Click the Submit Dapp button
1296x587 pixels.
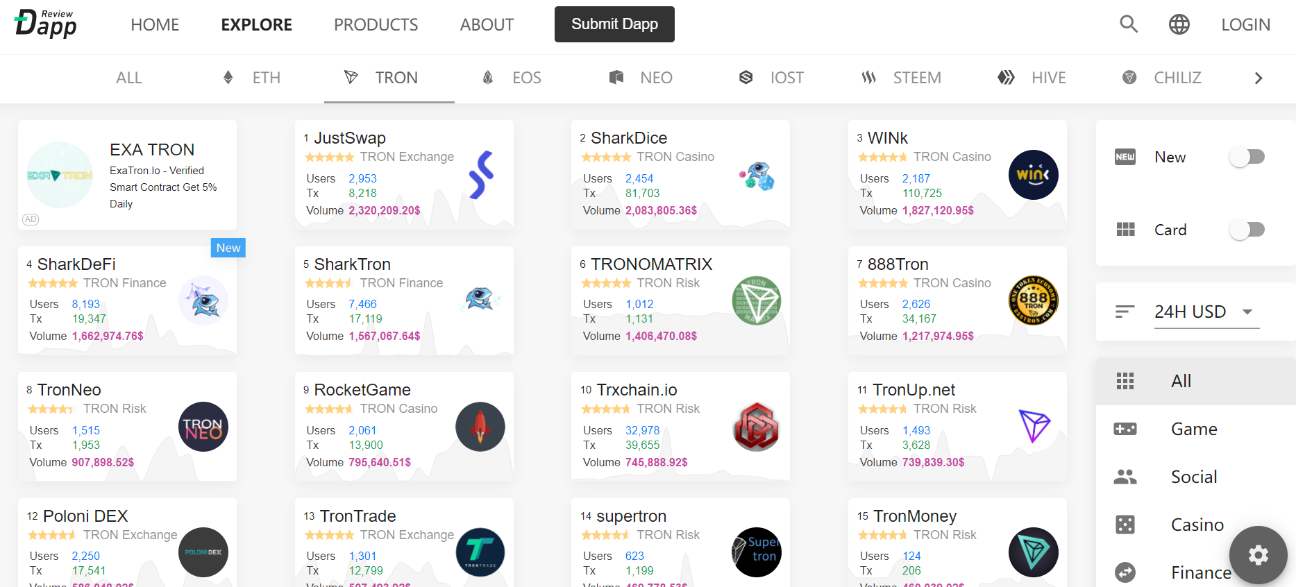(614, 24)
